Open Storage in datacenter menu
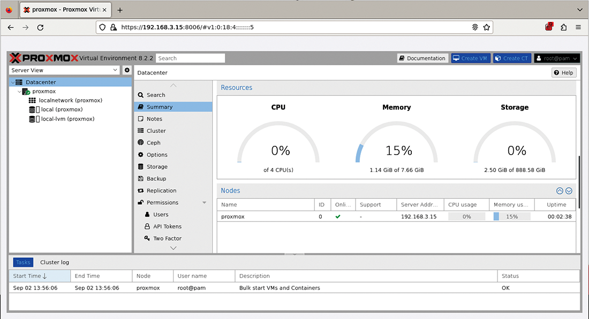This screenshot has height=319, width=589. tap(173, 167)
